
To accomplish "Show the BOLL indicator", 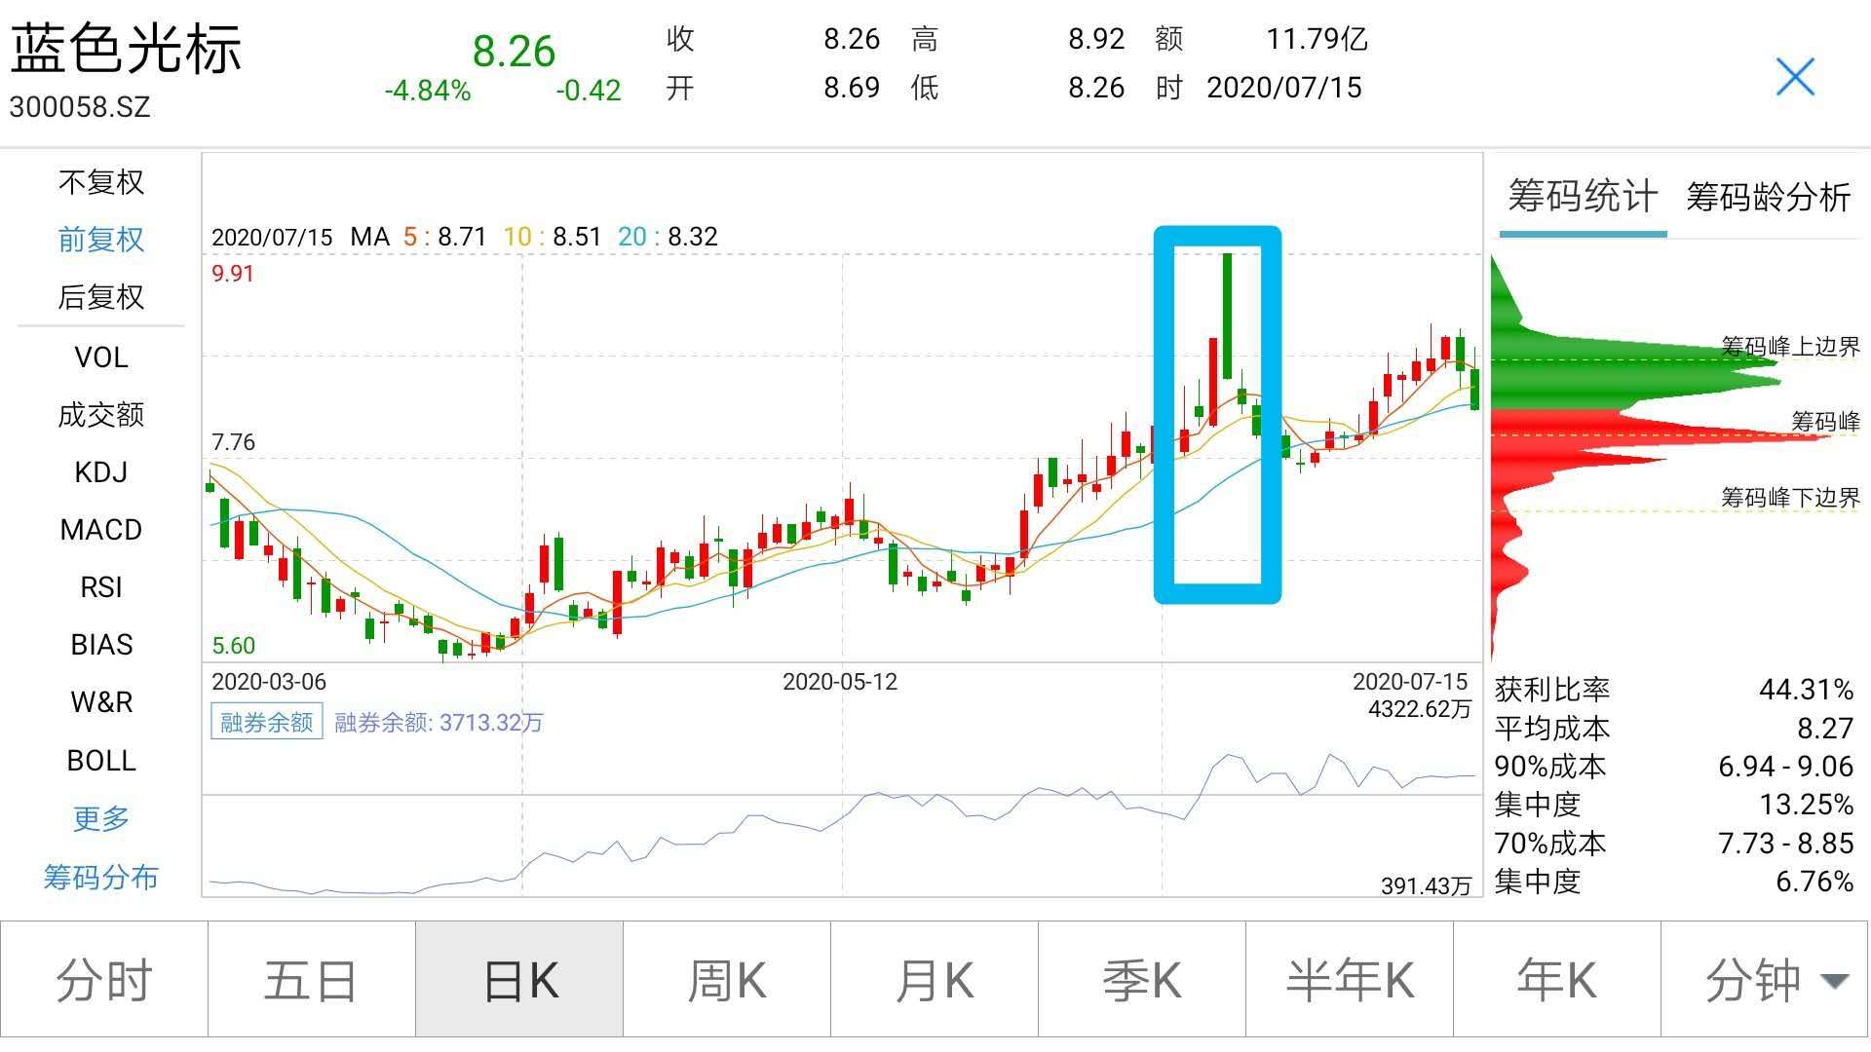I will [101, 760].
